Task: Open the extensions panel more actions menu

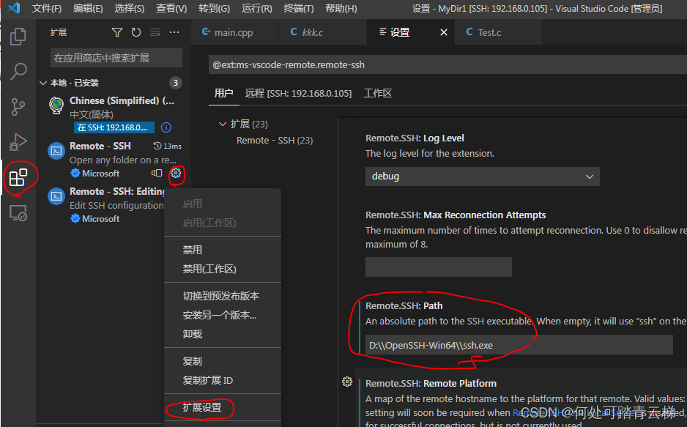Action: (174, 32)
